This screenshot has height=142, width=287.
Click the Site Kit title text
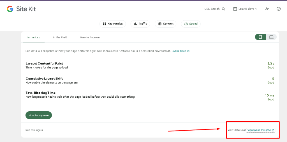(26, 9)
